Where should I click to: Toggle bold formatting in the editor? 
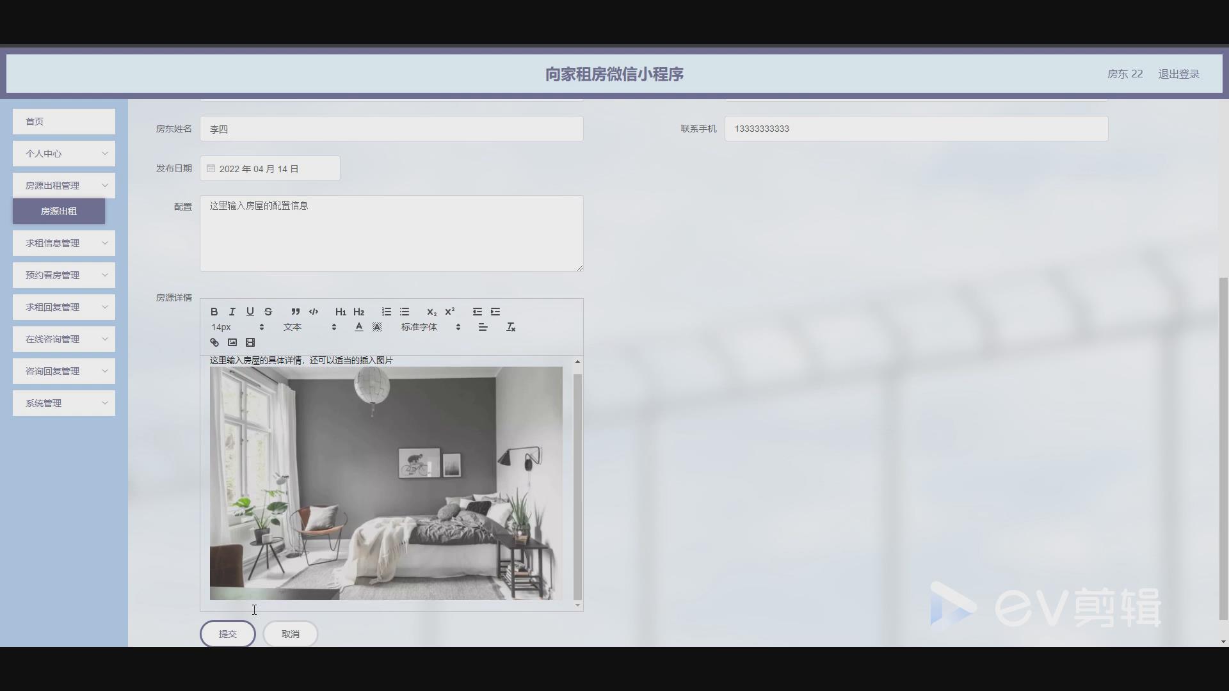pos(214,312)
